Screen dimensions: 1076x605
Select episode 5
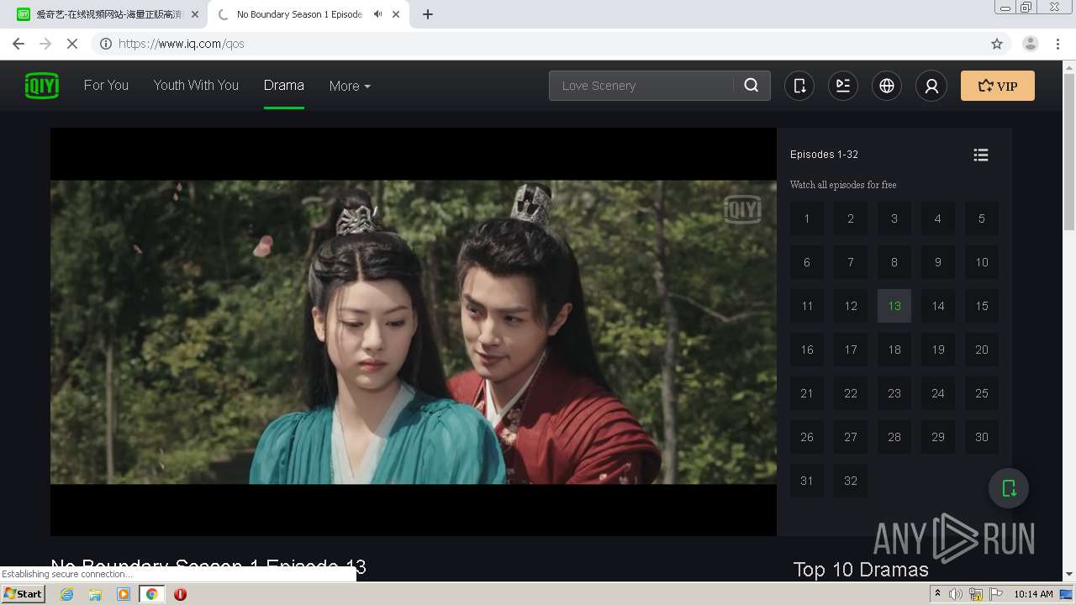click(982, 218)
